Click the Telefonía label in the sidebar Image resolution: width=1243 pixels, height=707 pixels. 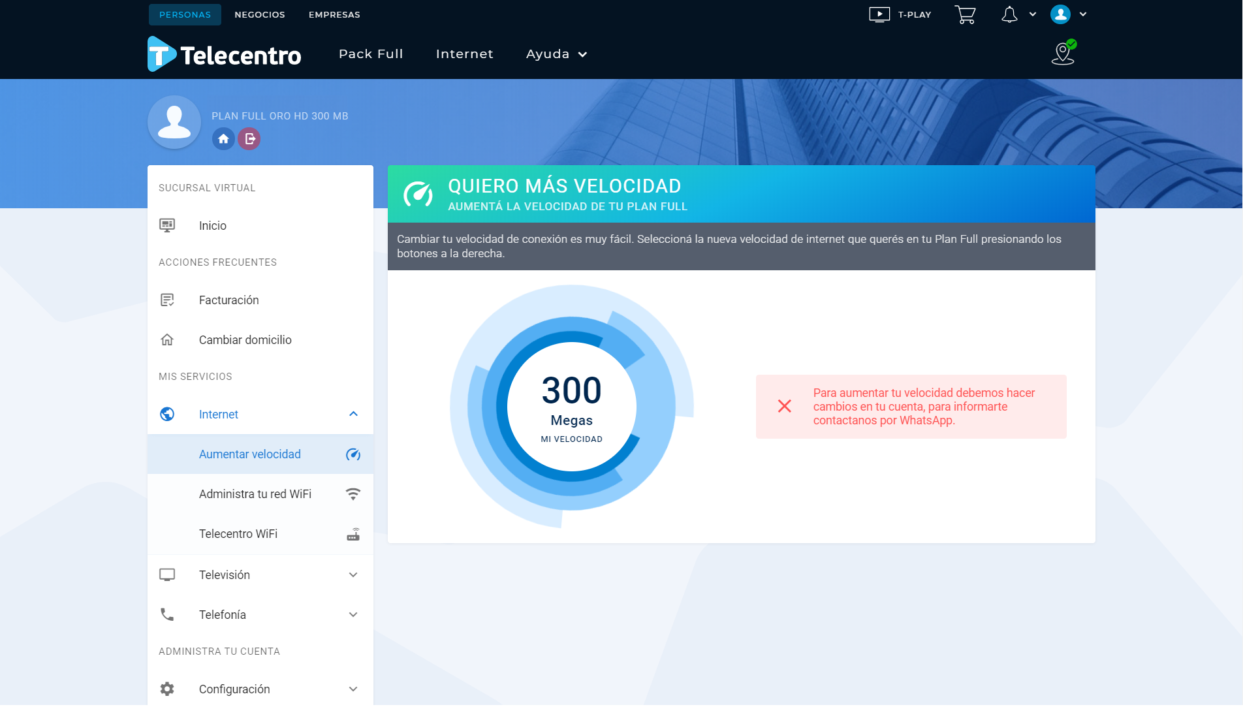tap(223, 615)
